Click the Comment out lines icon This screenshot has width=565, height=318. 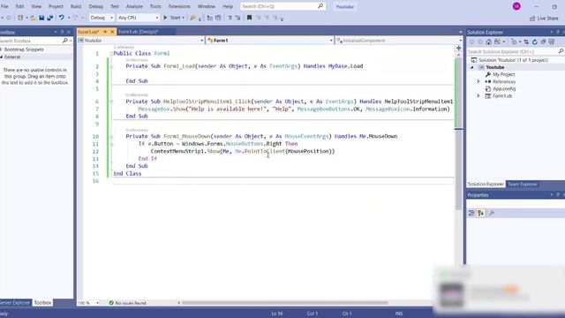[230, 18]
